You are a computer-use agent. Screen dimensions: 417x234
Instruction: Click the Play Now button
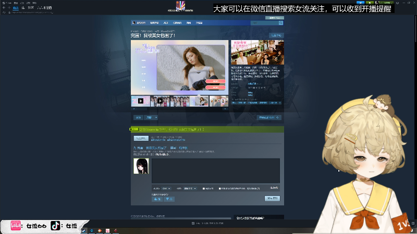(x=141, y=138)
